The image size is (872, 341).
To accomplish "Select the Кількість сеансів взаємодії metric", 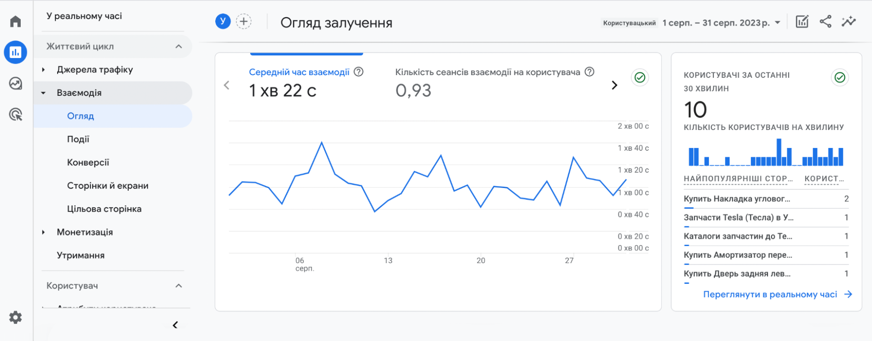I will pyautogui.click(x=487, y=72).
